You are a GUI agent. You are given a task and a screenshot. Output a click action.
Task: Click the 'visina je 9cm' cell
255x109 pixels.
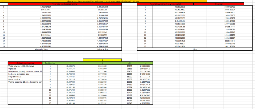pyautogui.click(x=102, y=49)
